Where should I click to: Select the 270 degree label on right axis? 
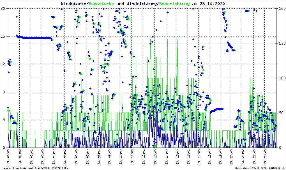282,43
